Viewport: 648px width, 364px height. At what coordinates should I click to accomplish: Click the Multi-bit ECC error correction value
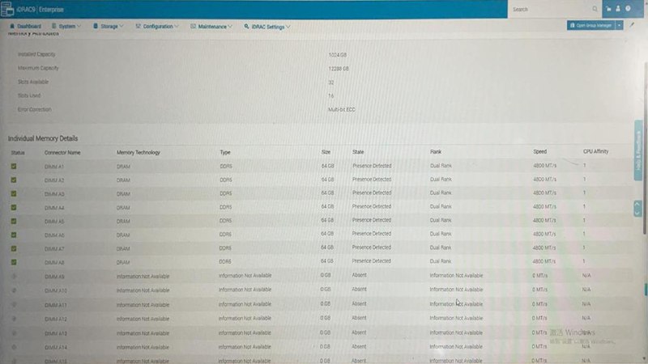point(341,110)
